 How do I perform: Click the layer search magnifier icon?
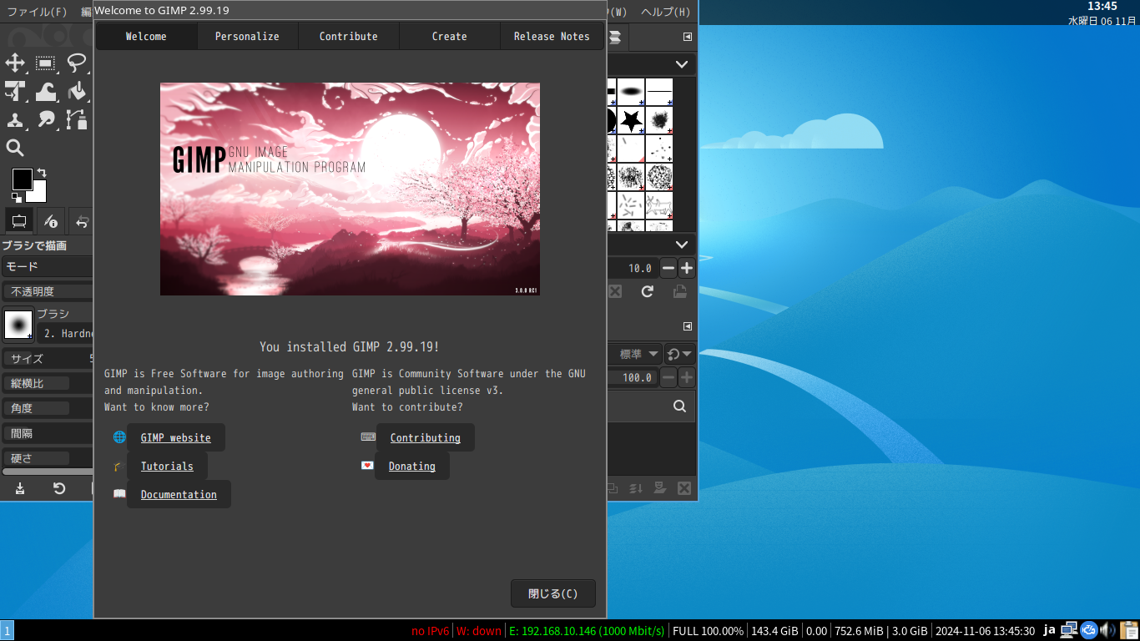coord(680,406)
